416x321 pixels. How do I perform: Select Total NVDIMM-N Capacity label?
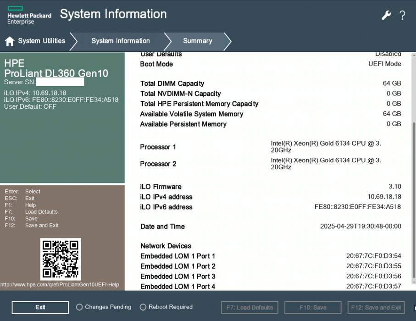[180, 94]
